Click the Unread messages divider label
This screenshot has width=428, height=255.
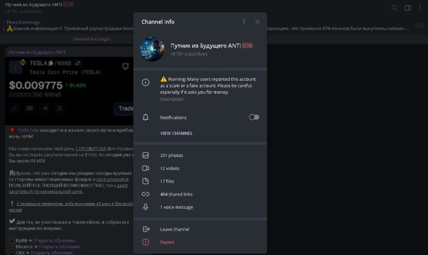tap(92, 39)
